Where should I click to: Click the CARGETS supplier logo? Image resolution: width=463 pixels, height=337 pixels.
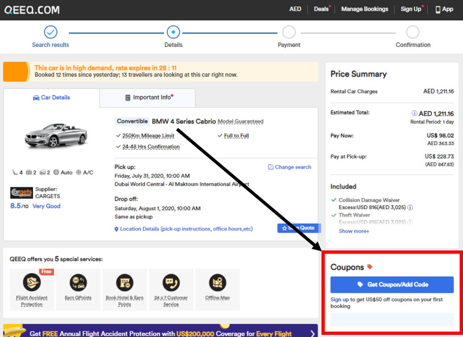pos(22,193)
